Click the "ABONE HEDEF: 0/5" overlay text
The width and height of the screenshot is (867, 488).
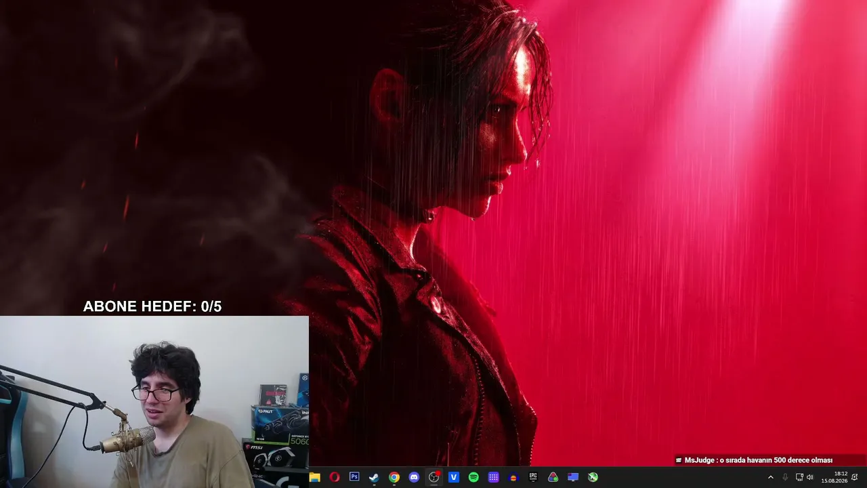[152, 306]
